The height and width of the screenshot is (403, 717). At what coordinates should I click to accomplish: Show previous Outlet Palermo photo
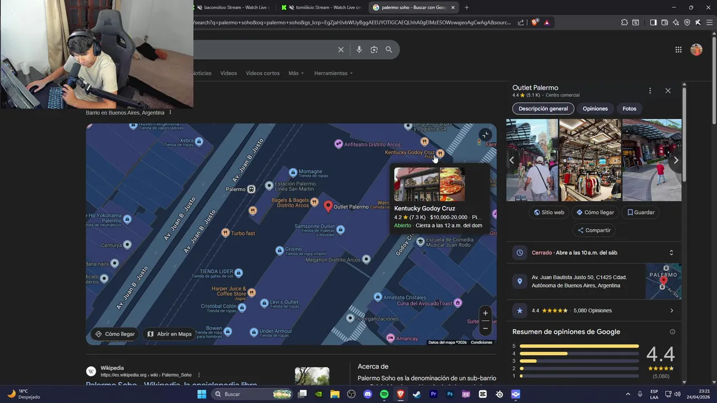(511, 160)
